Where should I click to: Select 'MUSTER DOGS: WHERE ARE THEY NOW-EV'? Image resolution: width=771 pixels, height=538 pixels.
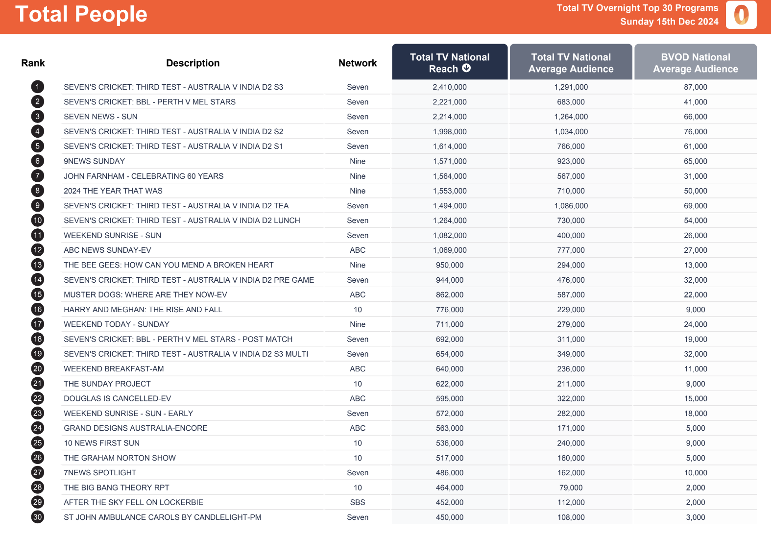point(145,294)
